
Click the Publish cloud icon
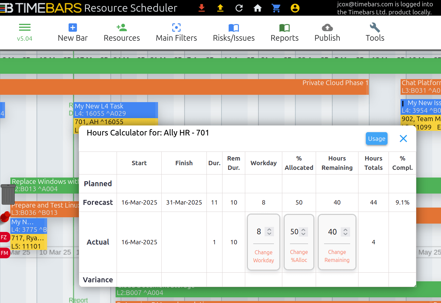click(x=327, y=27)
